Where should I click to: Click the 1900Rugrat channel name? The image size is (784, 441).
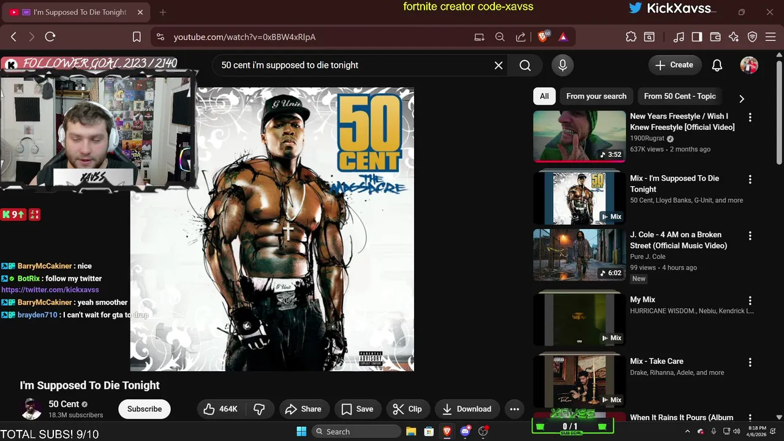coord(647,138)
